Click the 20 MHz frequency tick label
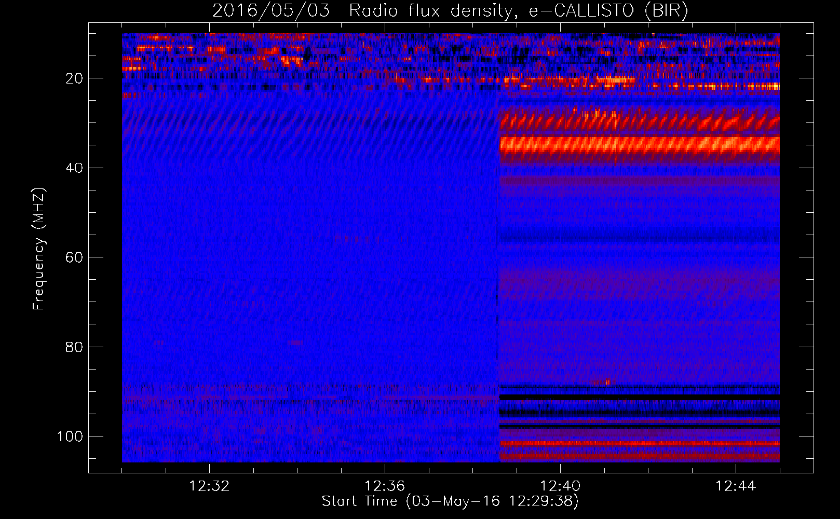 point(74,78)
